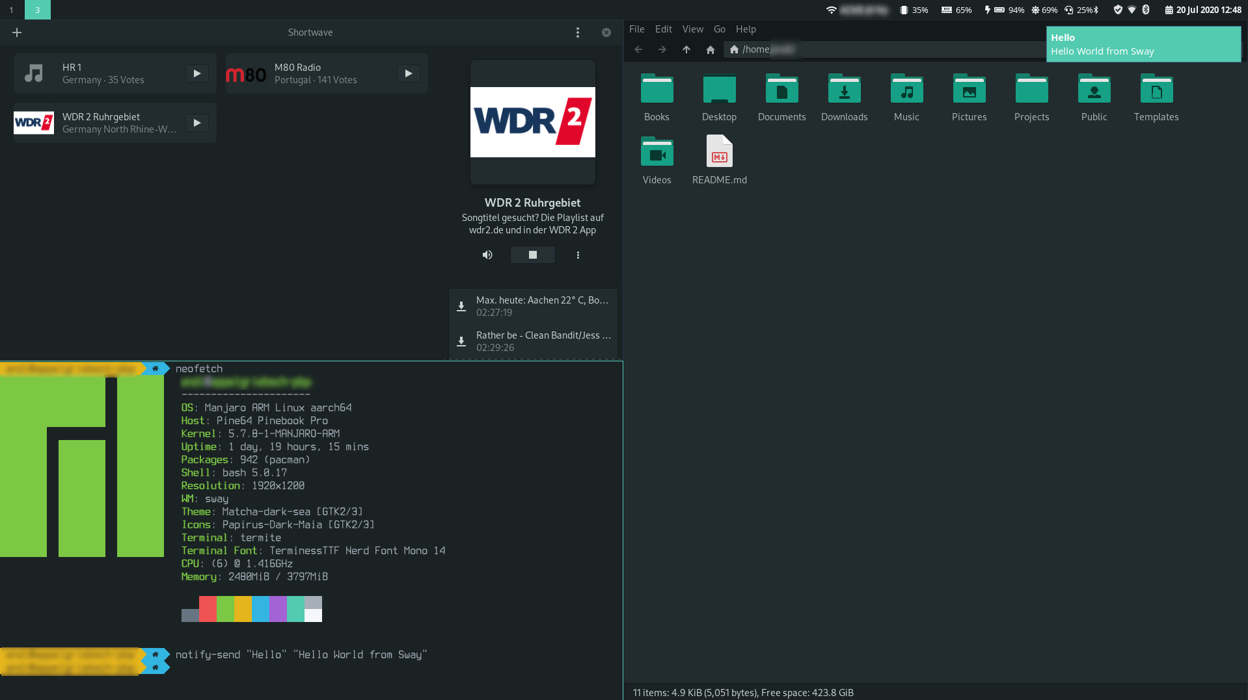The image size is (1248, 700).
Task: Select the Books folder
Action: [x=657, y=97]
